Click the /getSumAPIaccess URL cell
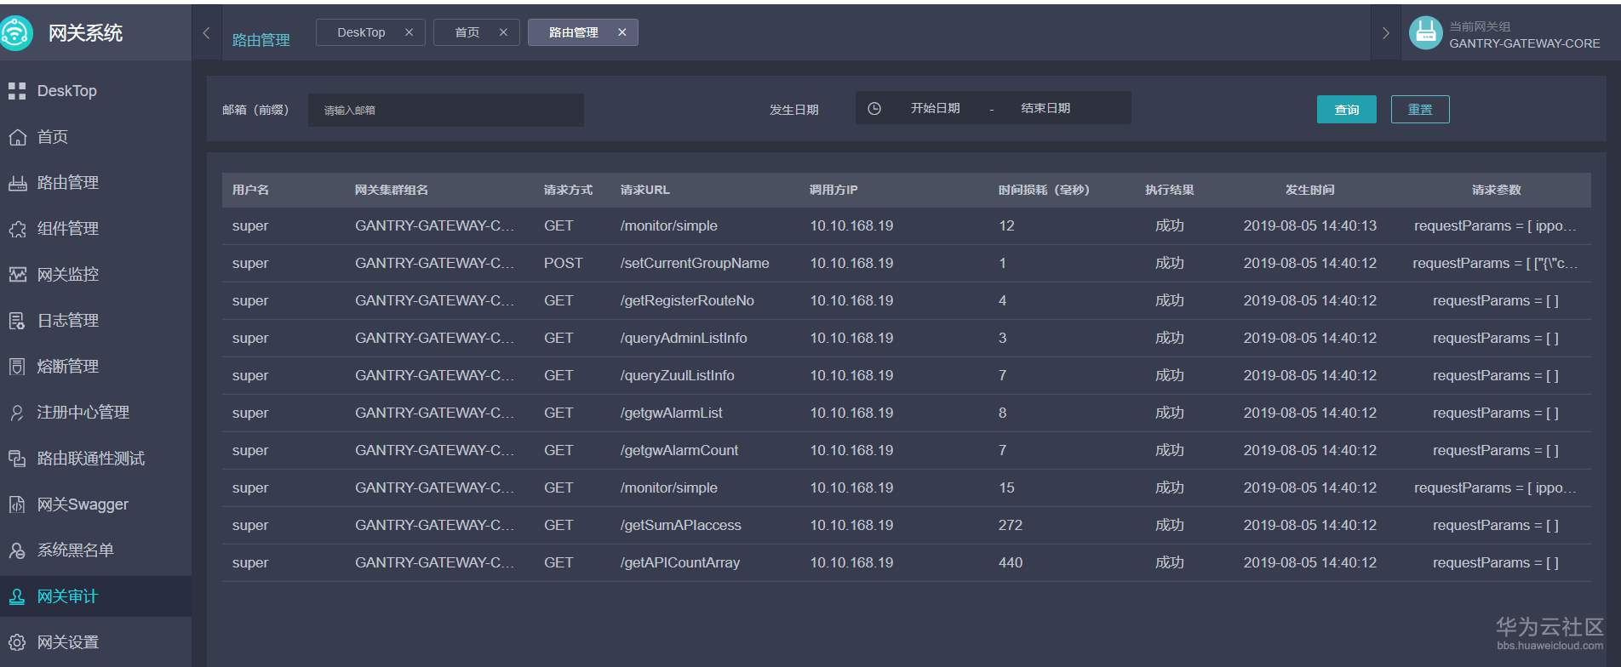The image size is (1621, 667). (x=680, y=526)
